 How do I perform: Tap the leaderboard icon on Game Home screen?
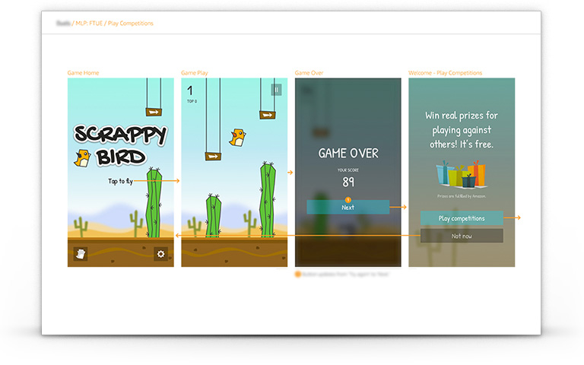81,254
